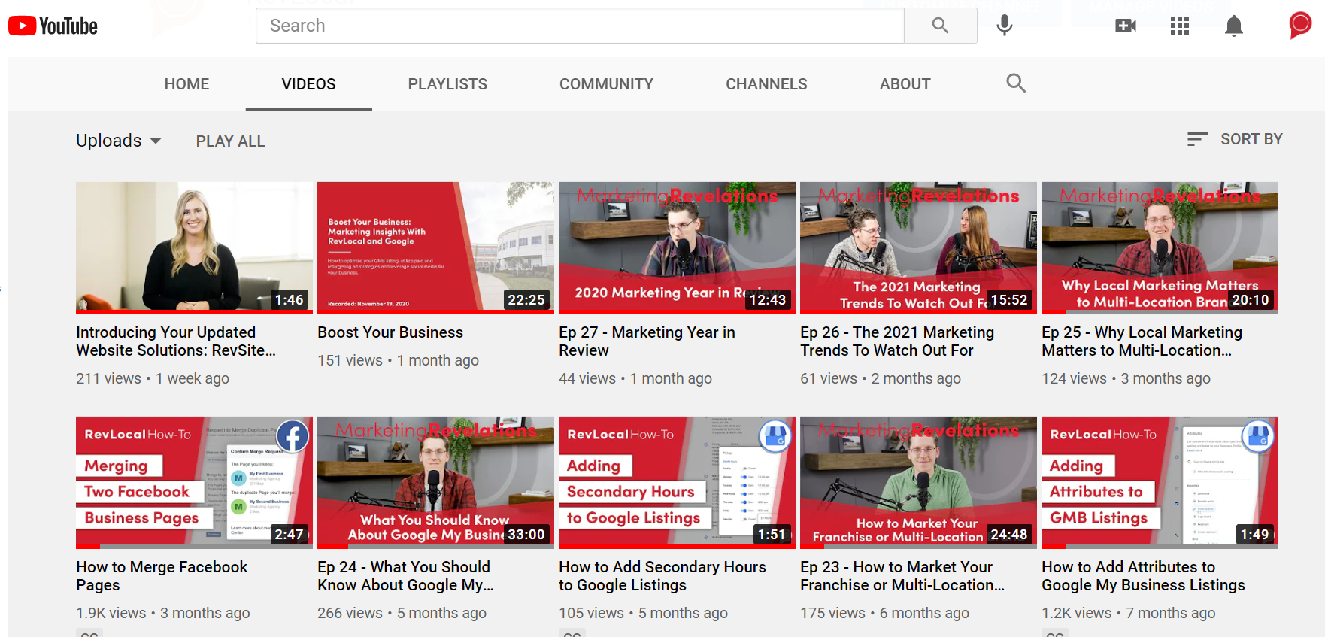Open How to Market Your Franchise thumbnail
Screen dimensions: 1325x637
pyautogui.click(x=918, y=482)
